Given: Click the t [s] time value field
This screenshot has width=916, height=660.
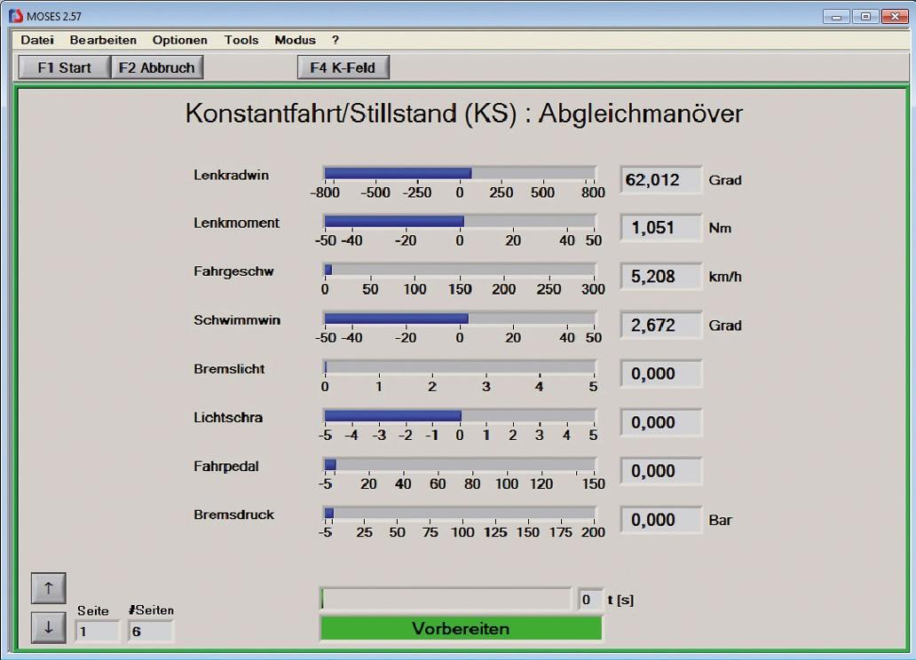Looking at the screenshot, I should coord(589,600).
